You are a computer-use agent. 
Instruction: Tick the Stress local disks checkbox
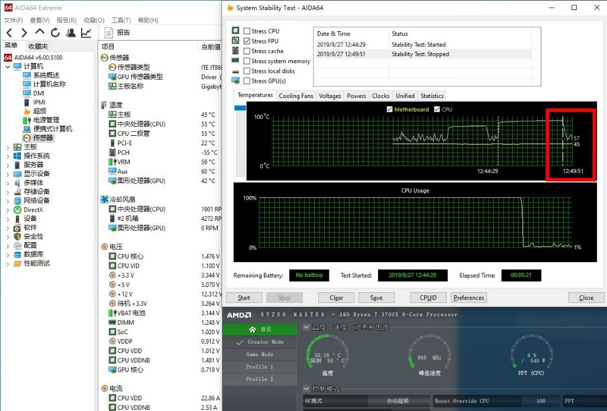pyautogui.click(x=247, y=71)
